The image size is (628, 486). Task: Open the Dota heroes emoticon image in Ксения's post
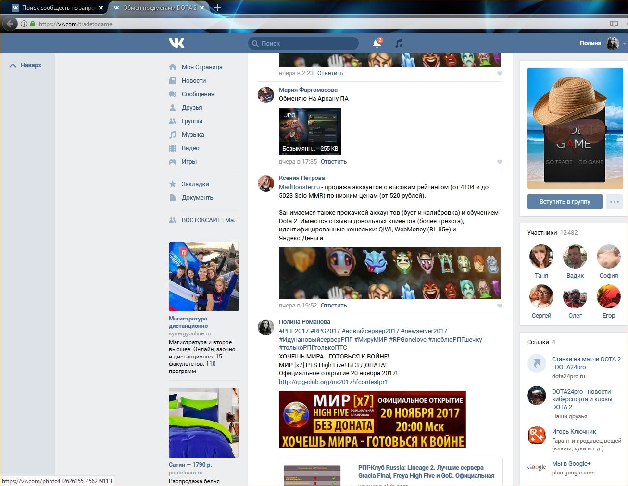point(389,273)
